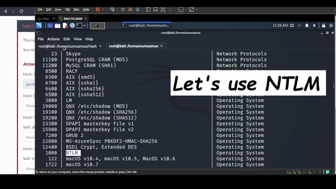Enter VMware full screen mode
Image resolution: width=336 pixels, height=189 pixels.
[163, 9]
